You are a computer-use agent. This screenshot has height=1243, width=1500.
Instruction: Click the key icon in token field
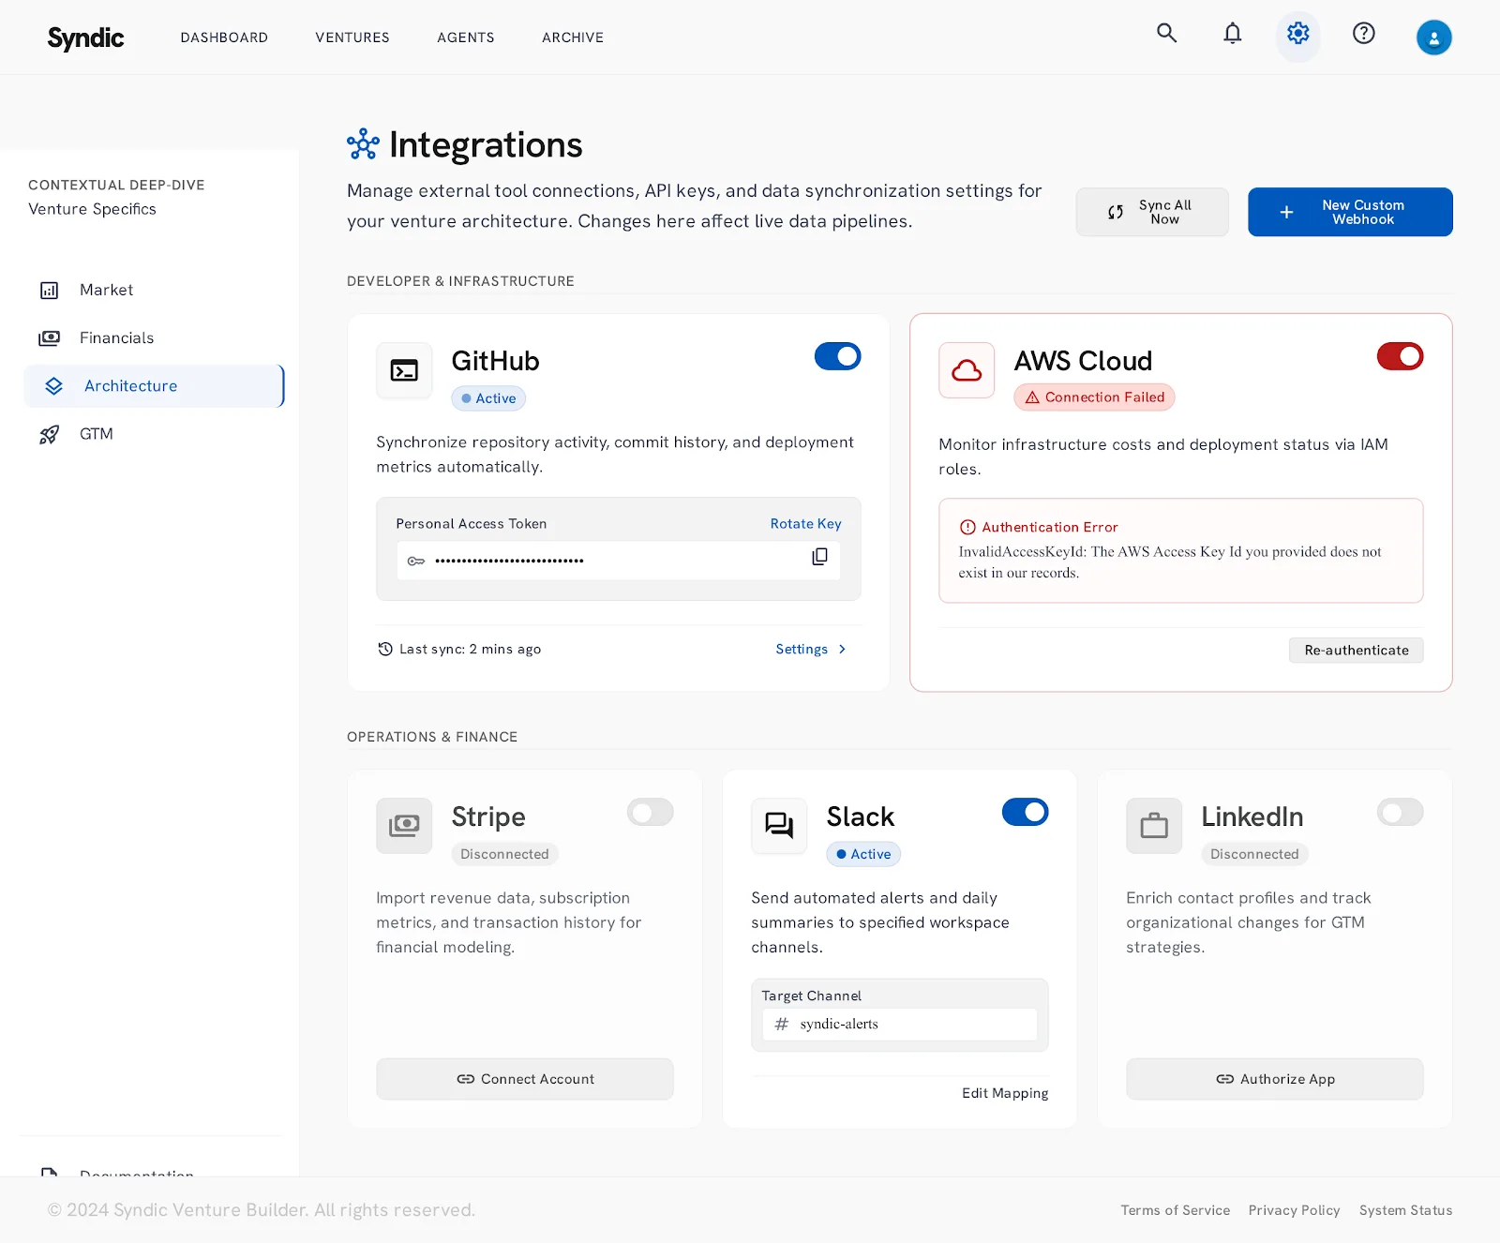coord(416,561)
